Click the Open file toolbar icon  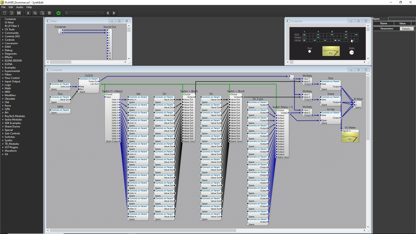click(12, 13)
